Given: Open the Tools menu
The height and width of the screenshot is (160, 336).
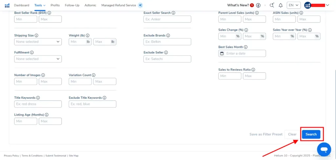Looking at the screenshot, I should coord(40,5).
